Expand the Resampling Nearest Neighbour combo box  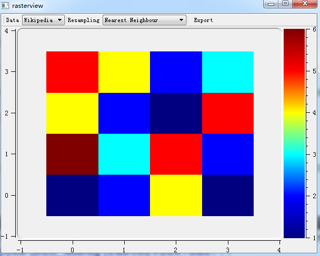point(144,20)
